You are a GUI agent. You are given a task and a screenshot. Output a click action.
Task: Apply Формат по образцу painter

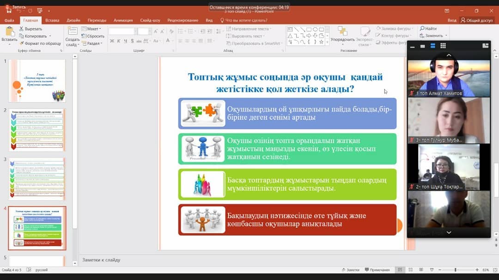40,43
